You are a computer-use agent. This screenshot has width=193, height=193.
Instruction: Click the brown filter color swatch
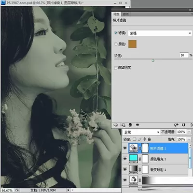(x=132, y=44)
